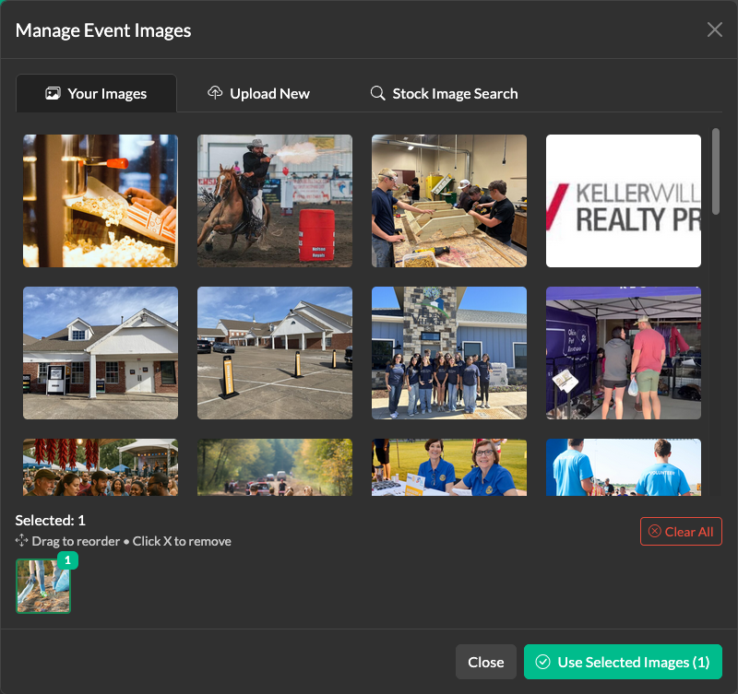
Task: Close the Manage Event Images dialog with X
Action: [714, 29]
